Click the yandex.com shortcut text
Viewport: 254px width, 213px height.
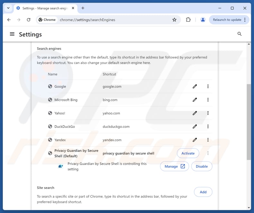click(112, 140)
